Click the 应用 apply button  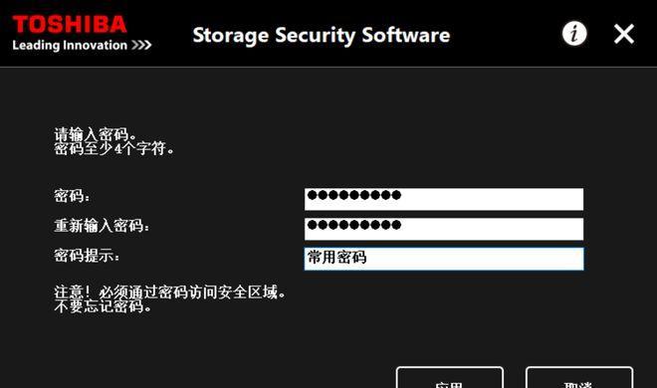[450, 377]
